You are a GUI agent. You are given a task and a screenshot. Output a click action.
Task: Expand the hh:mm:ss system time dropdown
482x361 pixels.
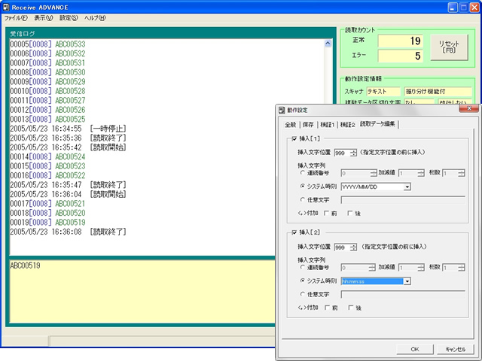click(407, 281)
